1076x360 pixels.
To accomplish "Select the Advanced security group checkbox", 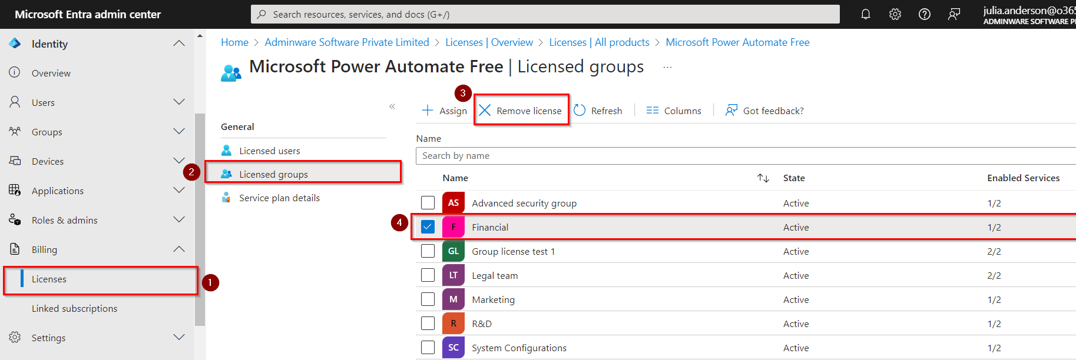I will [x=428, y=203].
